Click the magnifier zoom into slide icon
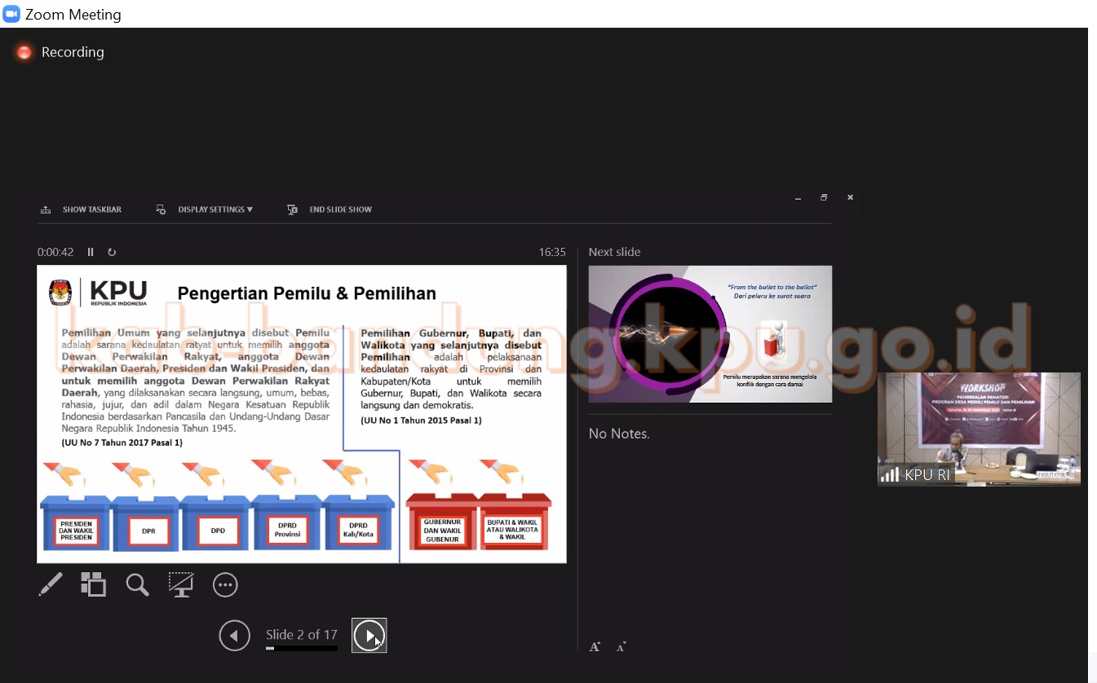The image size is (1097, 683). (137, 584)
